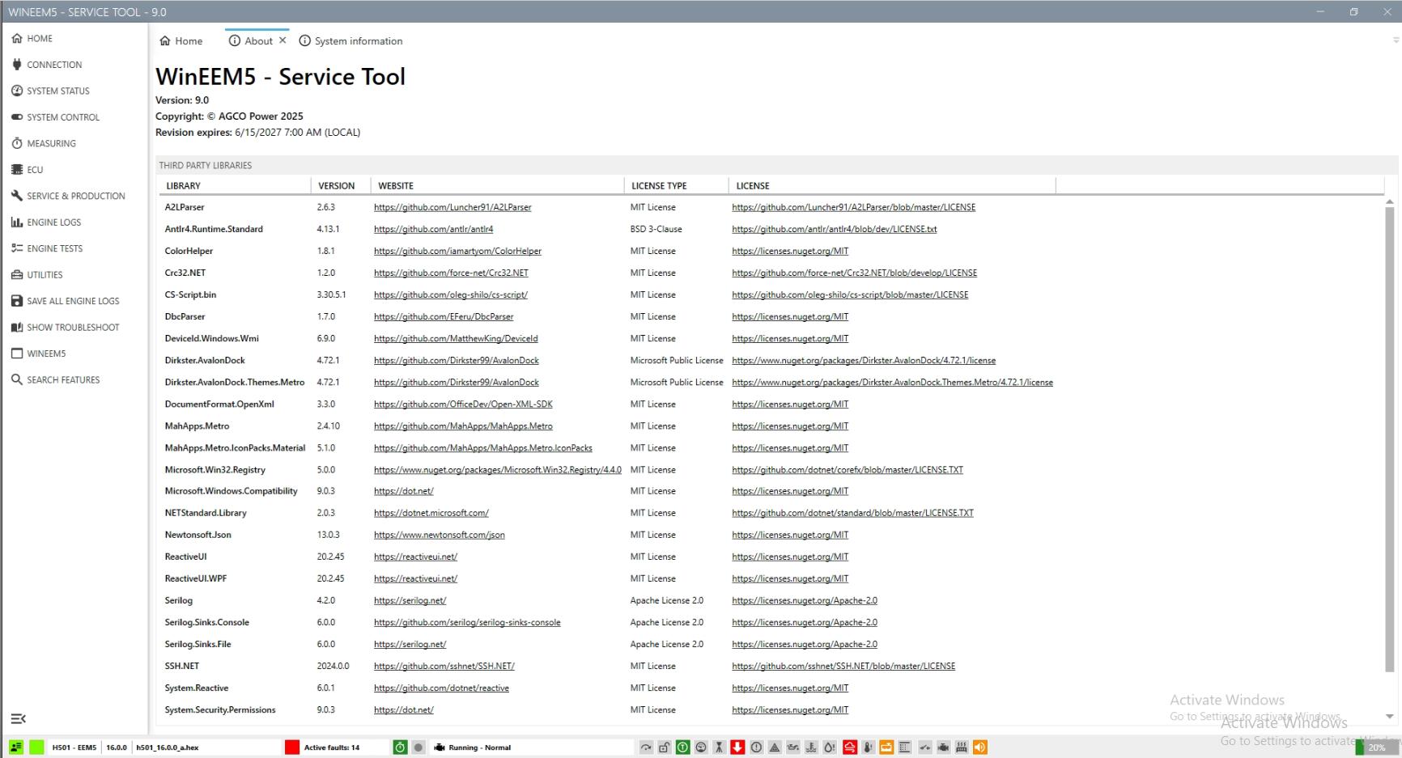Select the ECU section in the sidebar
Image resolution: width=1402 pixels, height=758 pixels.
pyautogui.click(x=36, y=169)
